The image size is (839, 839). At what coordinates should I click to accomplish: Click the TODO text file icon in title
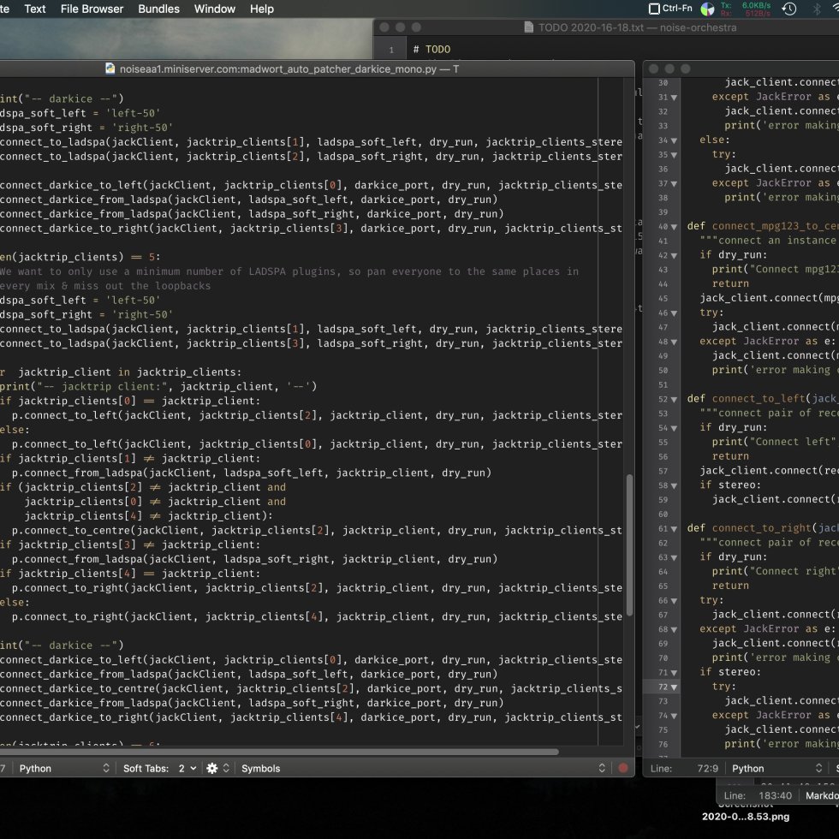point(528,27)
